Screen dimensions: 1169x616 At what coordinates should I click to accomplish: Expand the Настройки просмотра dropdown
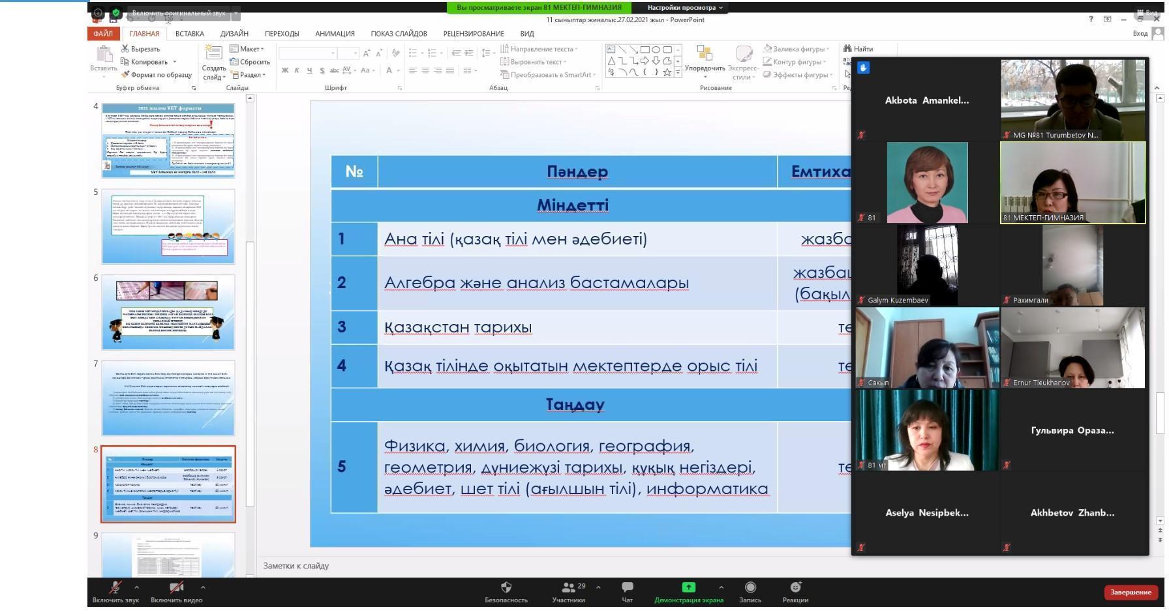coord(685,8)
